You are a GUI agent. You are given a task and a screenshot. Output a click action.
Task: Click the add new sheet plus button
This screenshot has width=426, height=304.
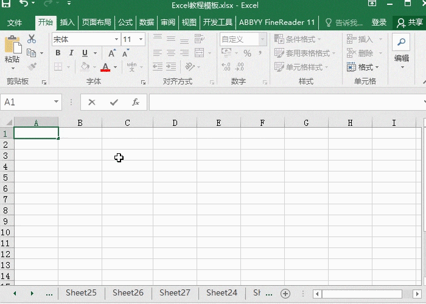pyautogui.click(x=285, y=294)
